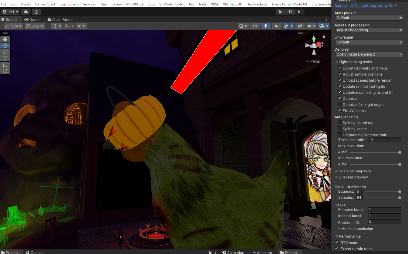Screen dimensions: 408x254
Task: Switch to the Game tab
Action: point(32,19)
